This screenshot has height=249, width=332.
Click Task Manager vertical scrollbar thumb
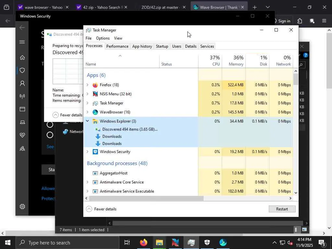point(296,79)
